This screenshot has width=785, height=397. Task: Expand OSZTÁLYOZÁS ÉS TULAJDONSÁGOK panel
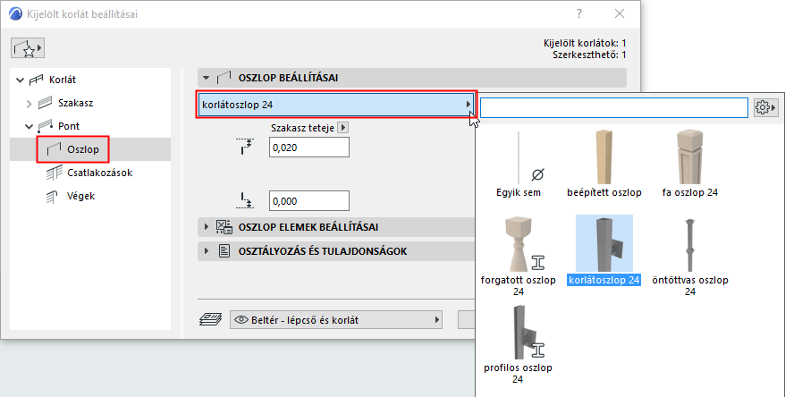(207, 251)
